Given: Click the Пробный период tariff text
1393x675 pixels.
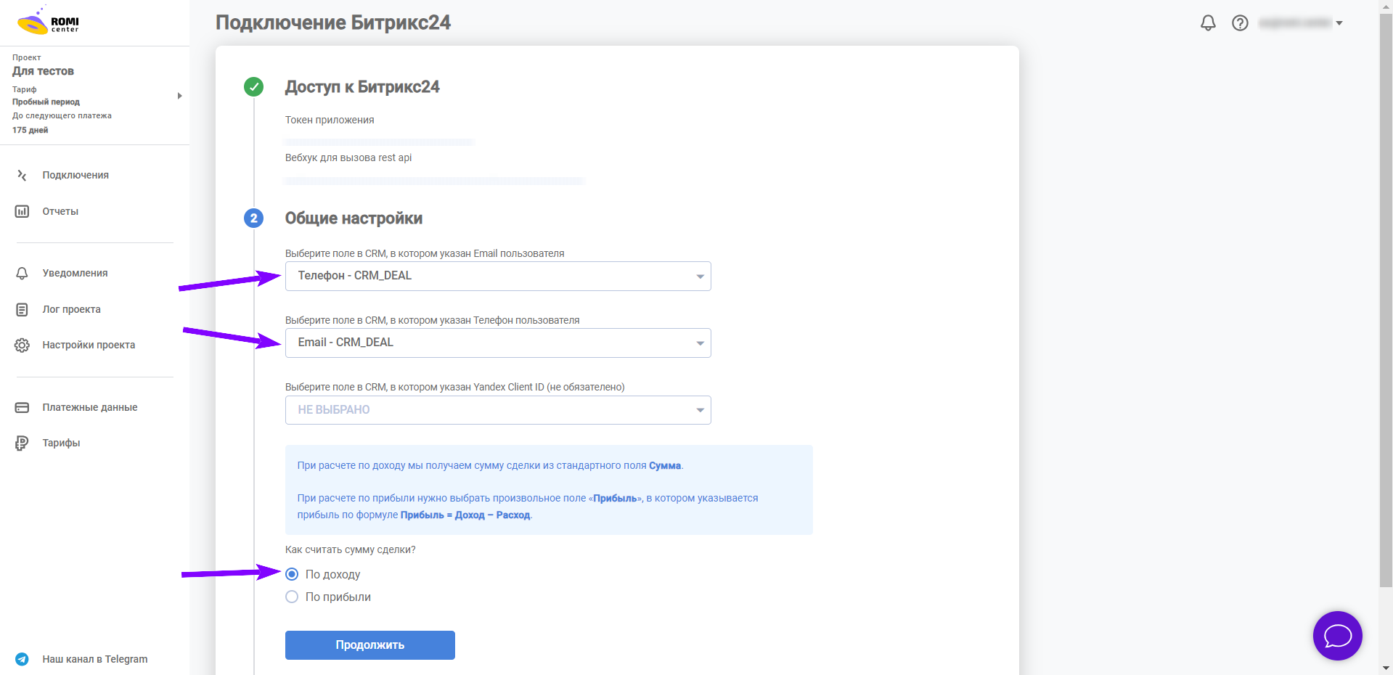Looking at the screenshot, I should click(46, 102).
